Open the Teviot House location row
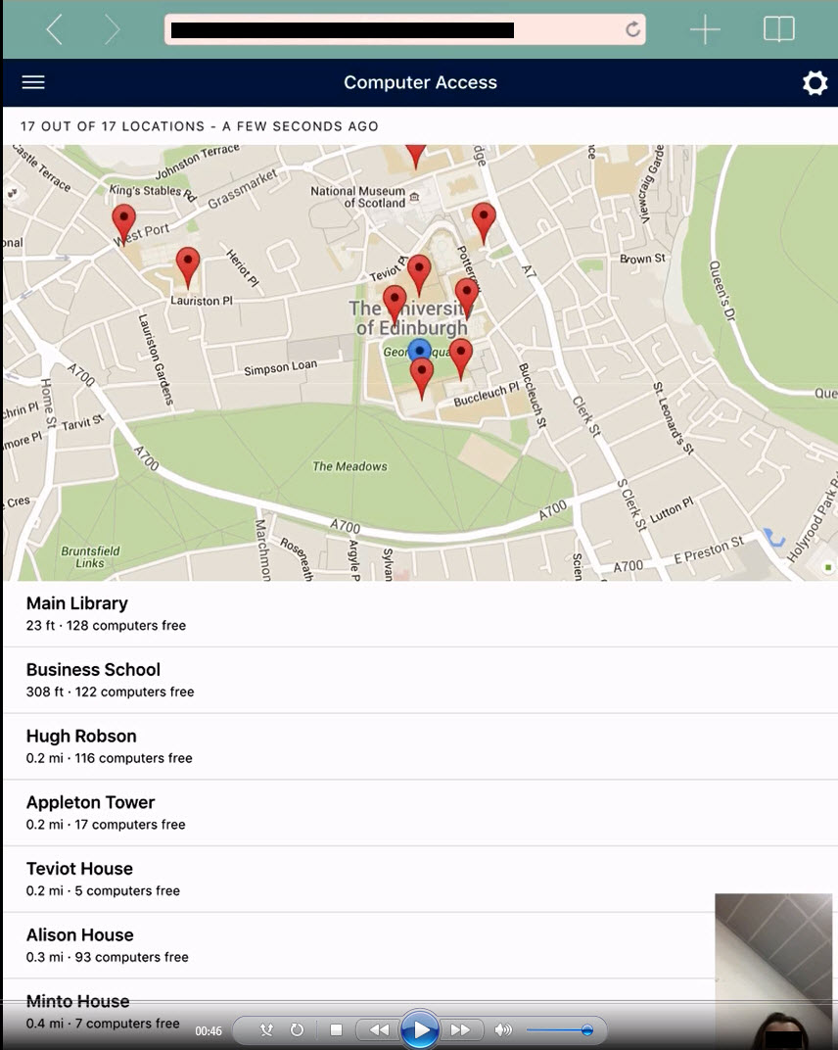 coord(420,879)
